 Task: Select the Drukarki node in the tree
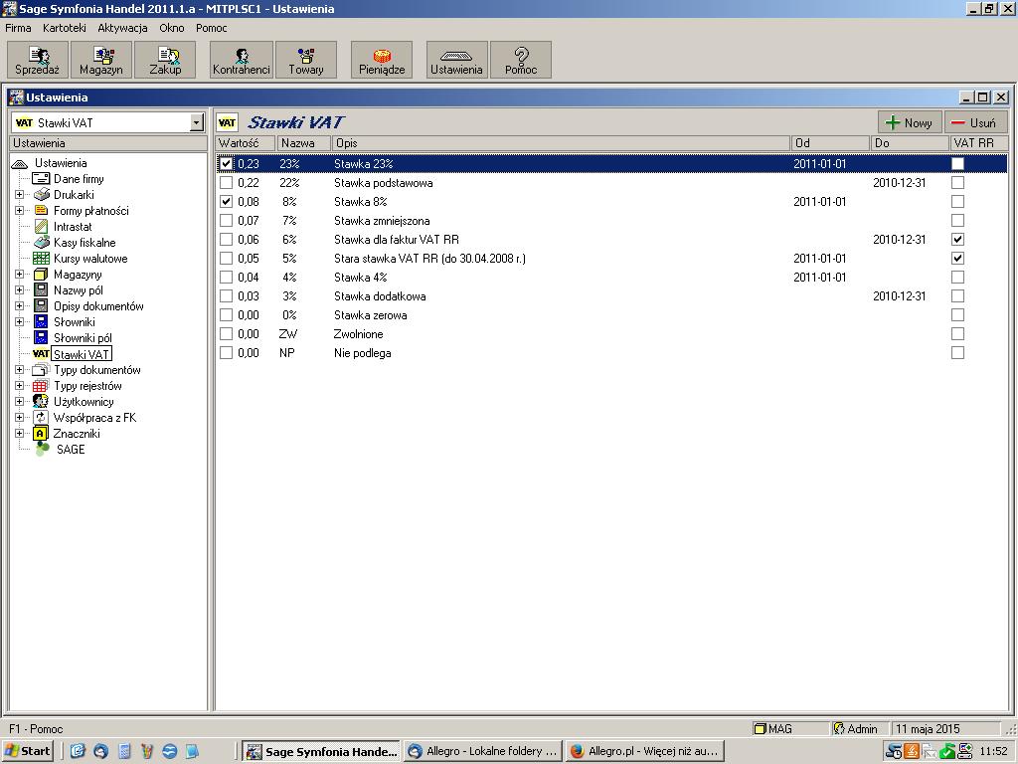point(74,195)
